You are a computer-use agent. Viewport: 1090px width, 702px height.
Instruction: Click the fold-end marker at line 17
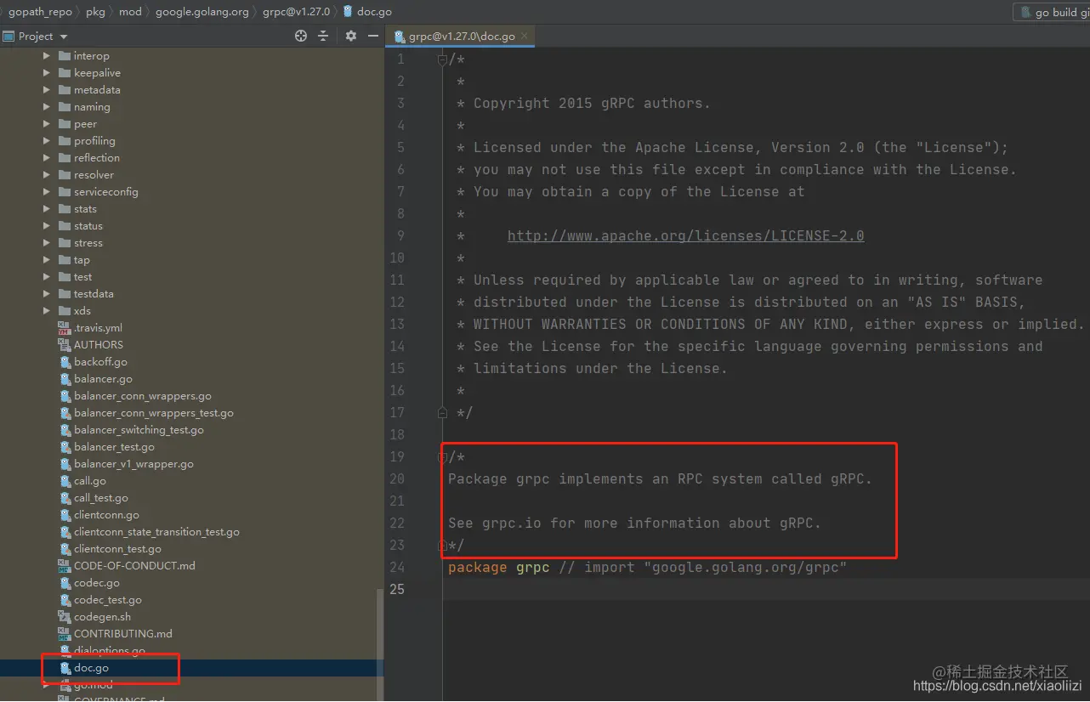coord(442,412)
